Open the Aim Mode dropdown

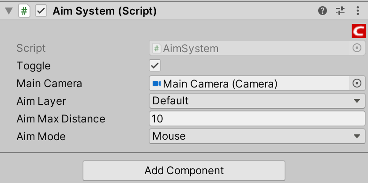tap(257, 136)
